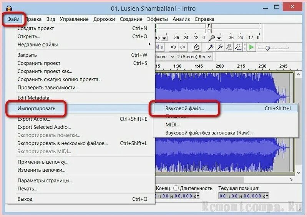Open the playback meter dropdown arrow
The width and height of the screenshot is (307, 217).
tap(164, 38)
